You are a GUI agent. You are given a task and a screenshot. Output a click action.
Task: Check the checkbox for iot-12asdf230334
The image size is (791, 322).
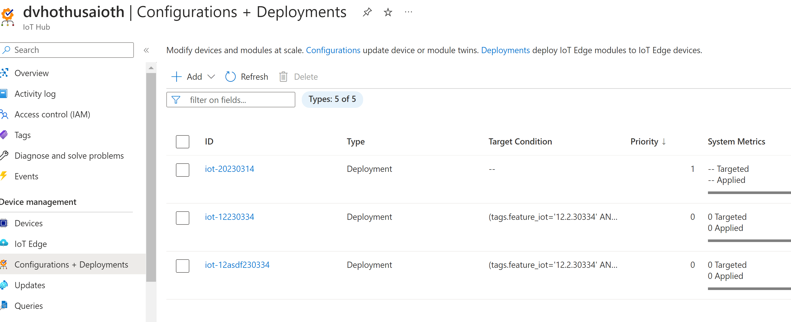[182, 266]
